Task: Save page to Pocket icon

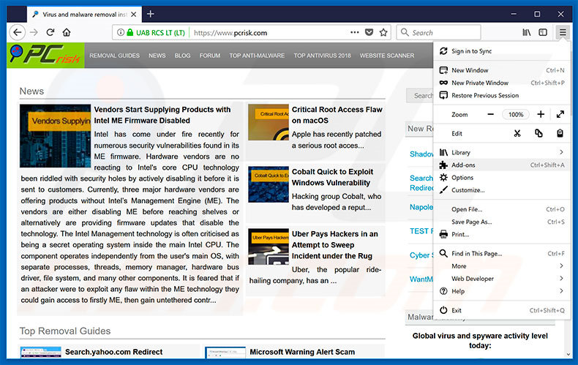Action: (369, 32)
